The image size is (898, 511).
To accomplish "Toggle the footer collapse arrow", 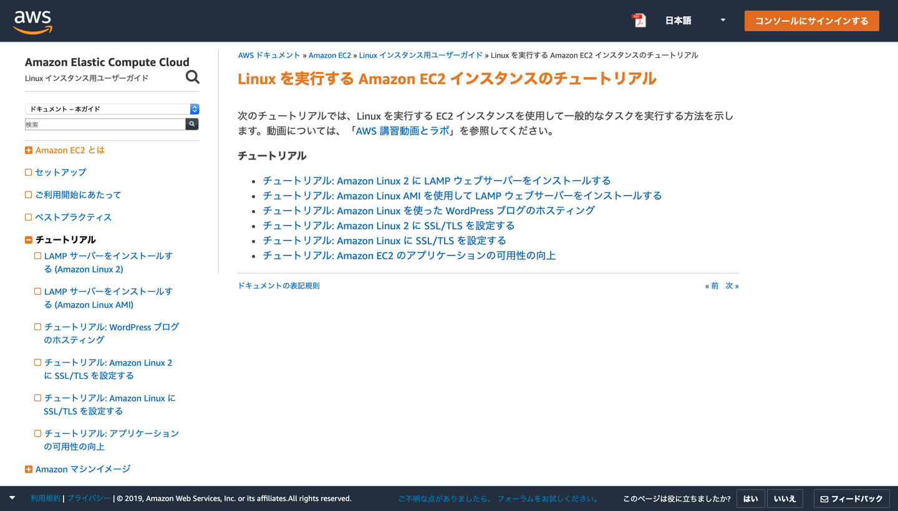I will click(x=12, y=498).
